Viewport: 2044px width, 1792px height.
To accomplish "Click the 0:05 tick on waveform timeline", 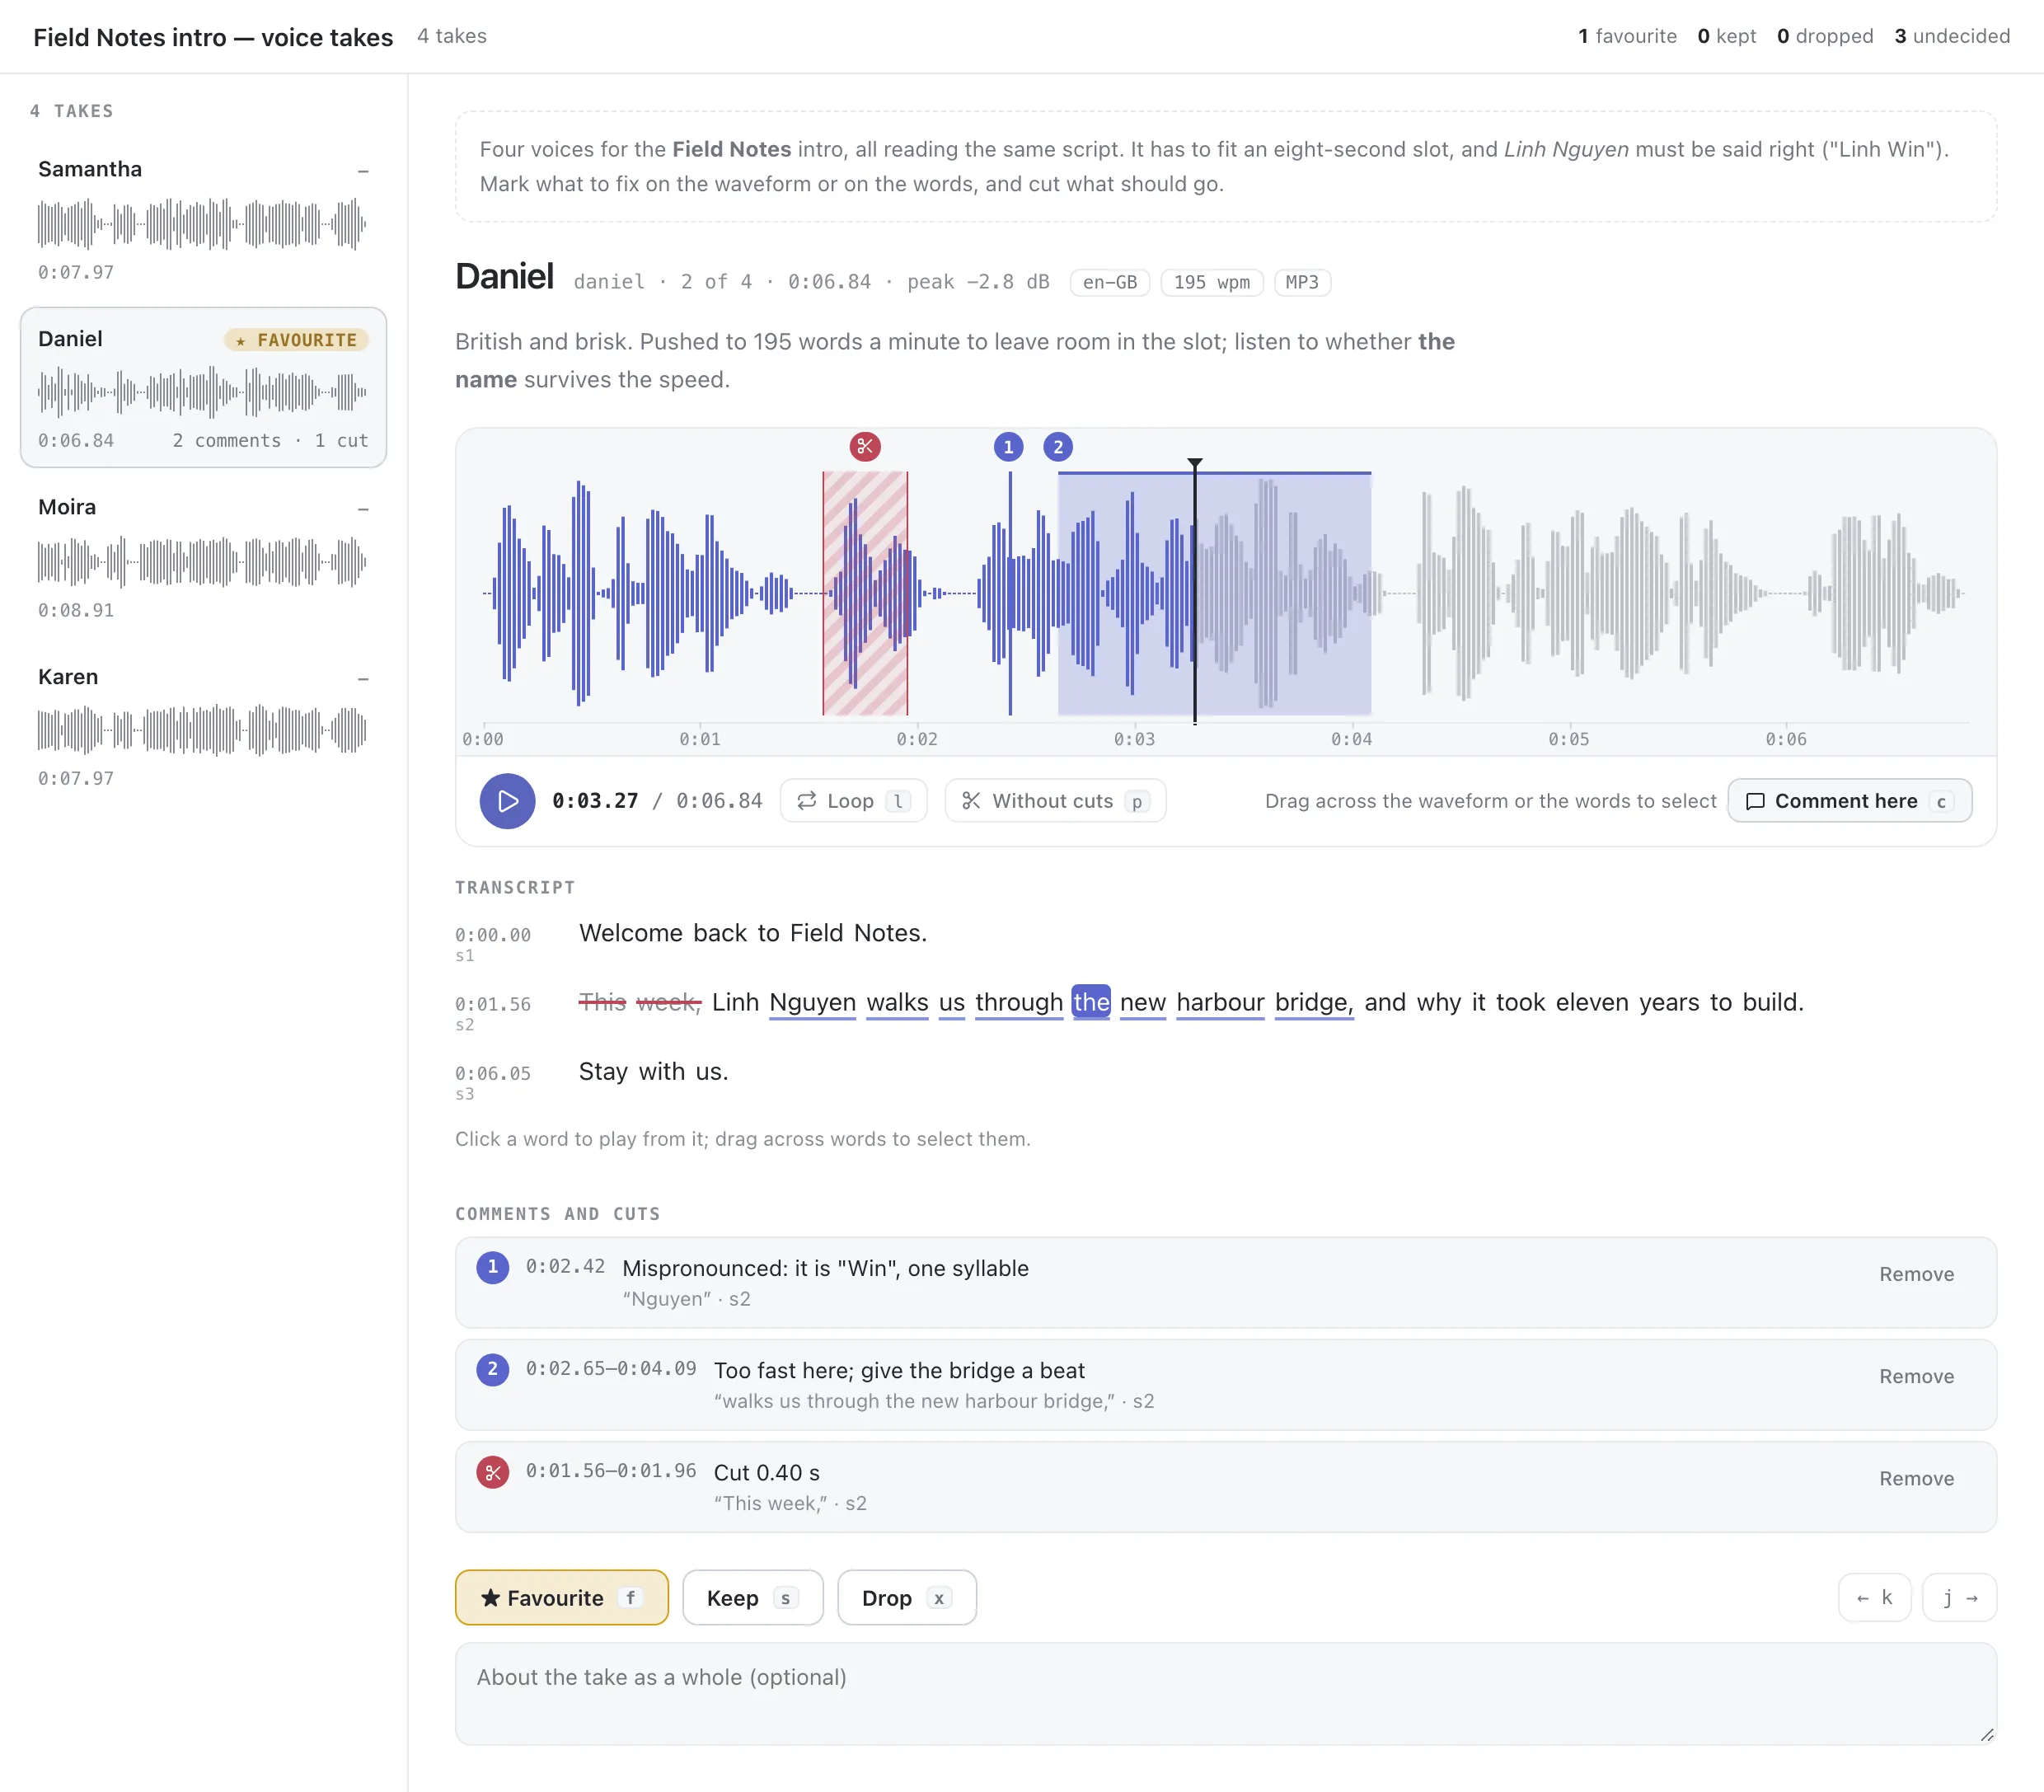I will [x=1569, y=739].
